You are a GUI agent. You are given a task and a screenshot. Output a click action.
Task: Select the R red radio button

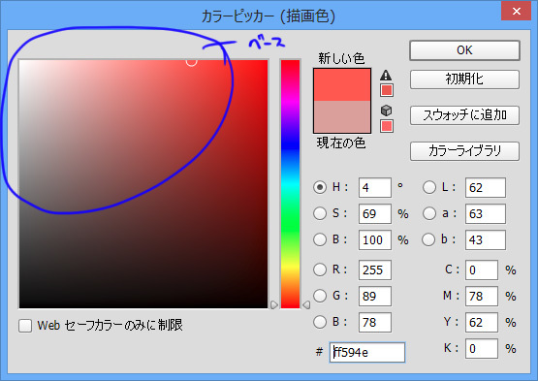[320, 270]
